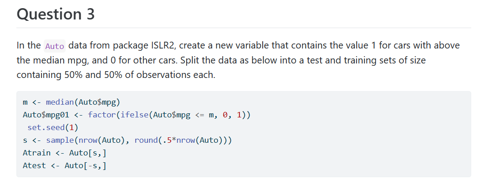
Task: Click the median function in the first code line
Action: [60, 102]
